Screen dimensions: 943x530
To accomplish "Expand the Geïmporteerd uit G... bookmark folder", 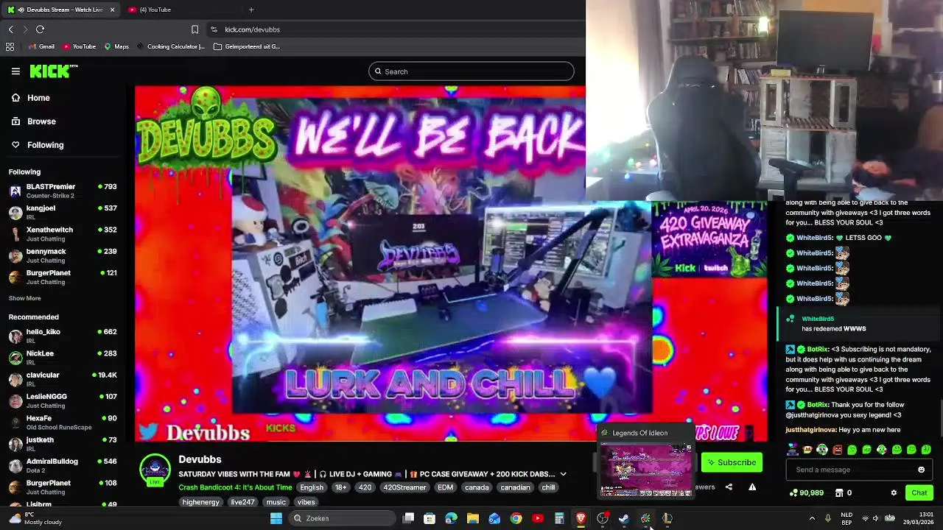I will click(x=247, y=46).
